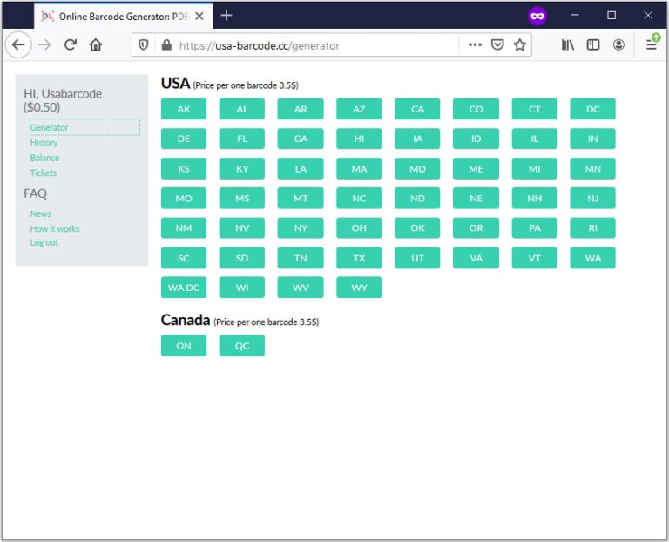The height and width of the screenshot is (542, 669).
Task: Save page to Pocket icon
Action: click(x=497, y=45)
